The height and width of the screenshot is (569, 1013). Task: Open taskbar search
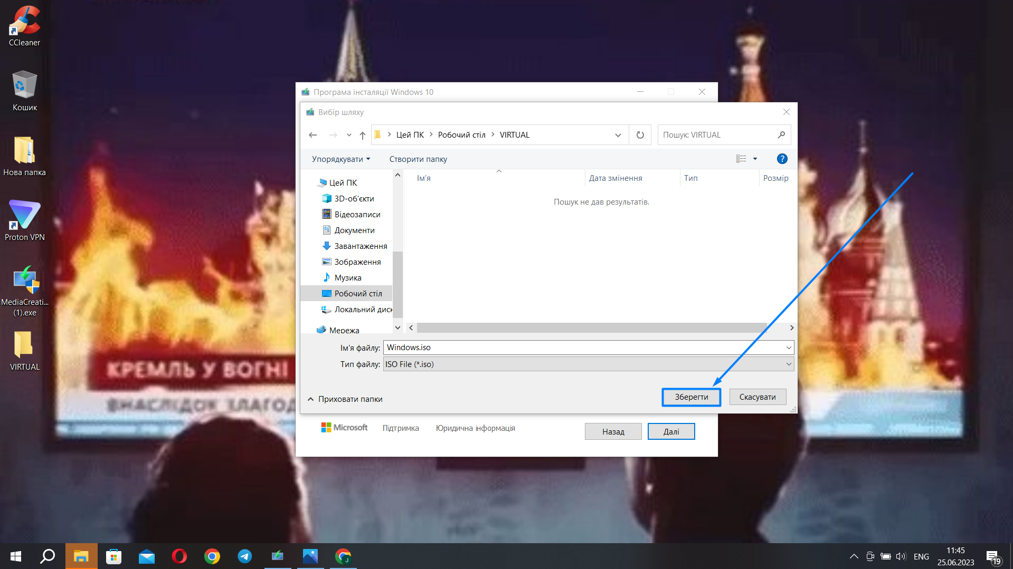coord(48,556)
